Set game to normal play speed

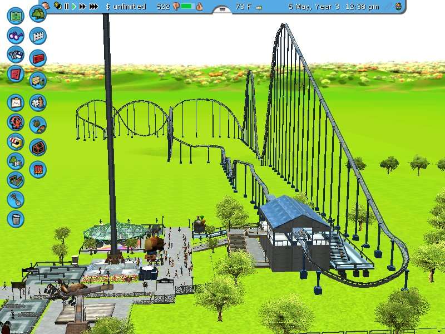coord(73,7)
